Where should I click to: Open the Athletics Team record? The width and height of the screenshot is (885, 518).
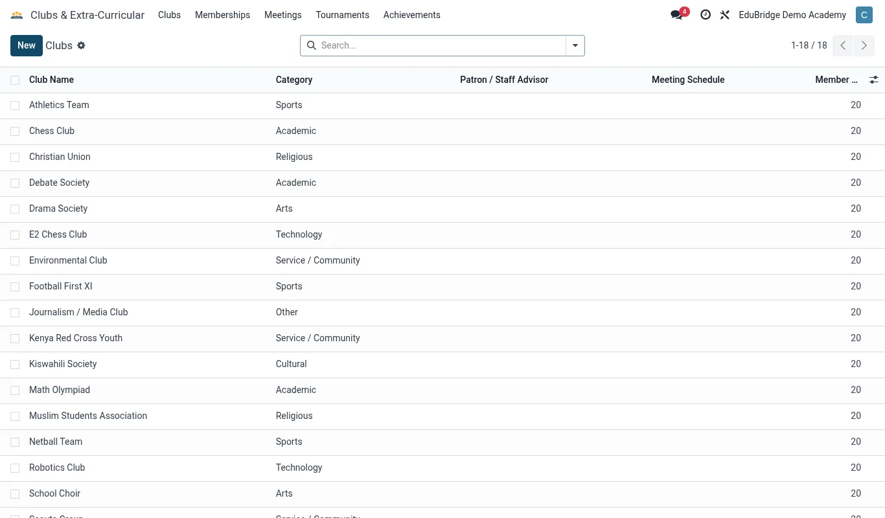coord(59,105)
